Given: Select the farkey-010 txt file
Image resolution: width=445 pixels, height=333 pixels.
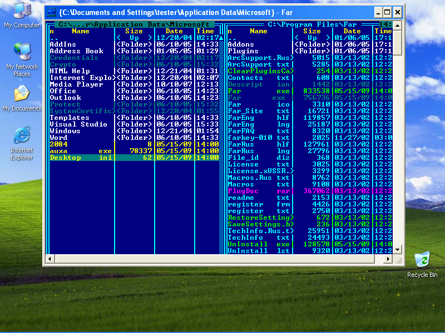Looking at the screenshot, I should click(x=310, y=138).
